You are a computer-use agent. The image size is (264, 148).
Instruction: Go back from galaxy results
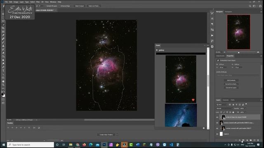(x=157, y=50)
